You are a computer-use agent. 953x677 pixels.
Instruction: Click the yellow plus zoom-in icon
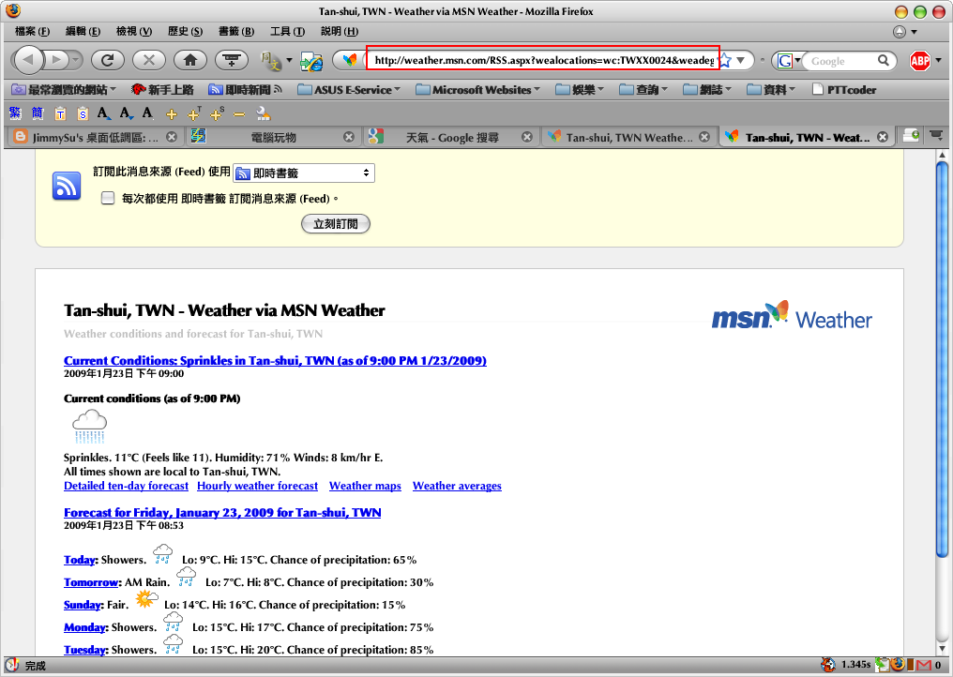click(x=172, y=114)
